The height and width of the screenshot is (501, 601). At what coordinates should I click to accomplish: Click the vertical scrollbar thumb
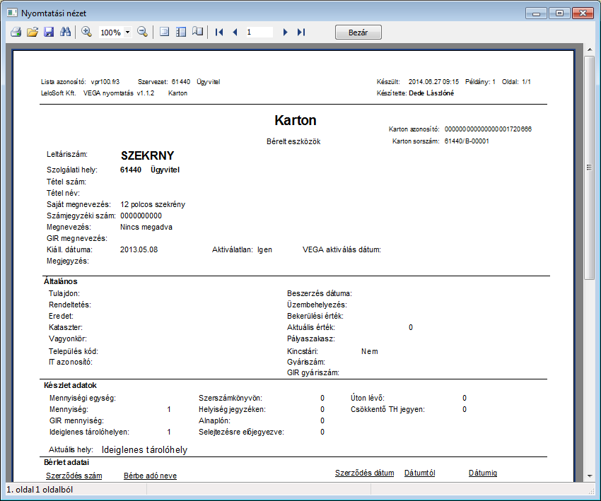coord(590,167)
